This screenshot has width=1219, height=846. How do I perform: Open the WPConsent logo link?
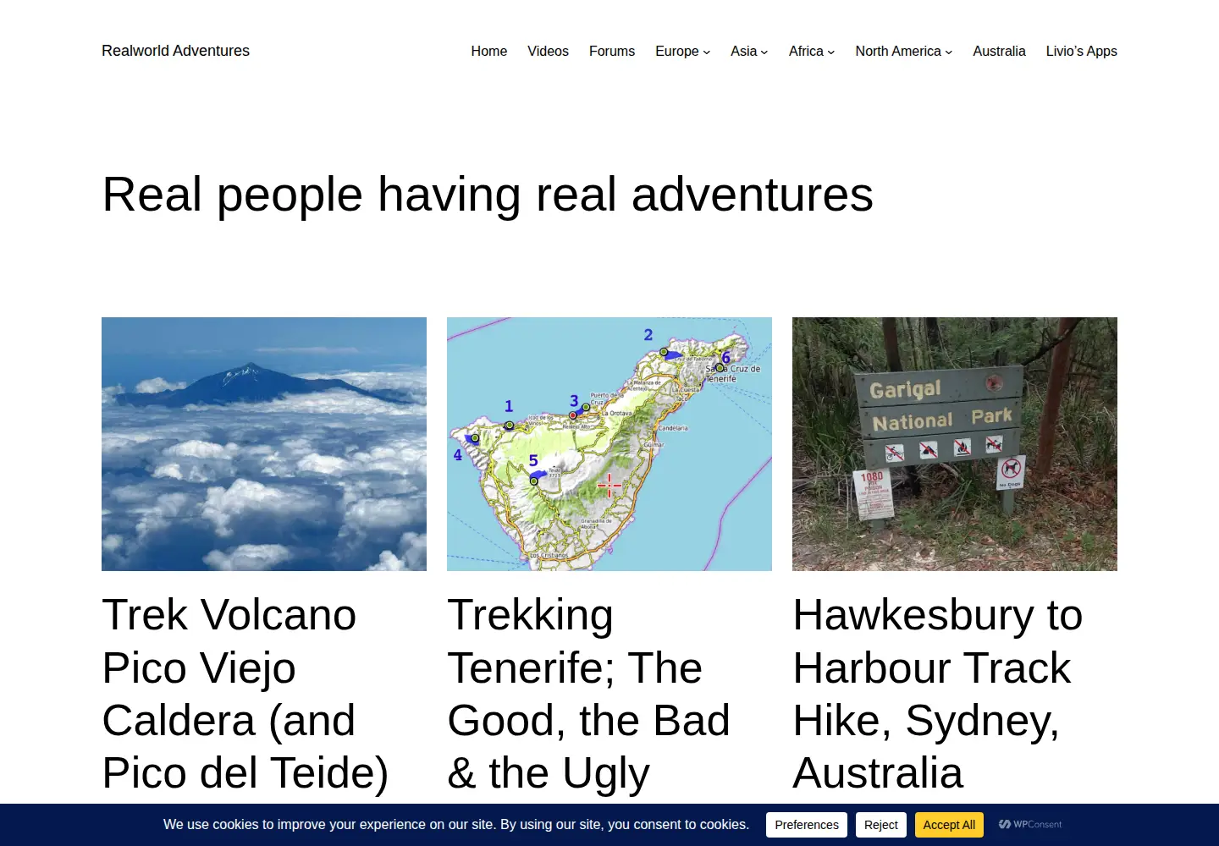point(1030,824)
